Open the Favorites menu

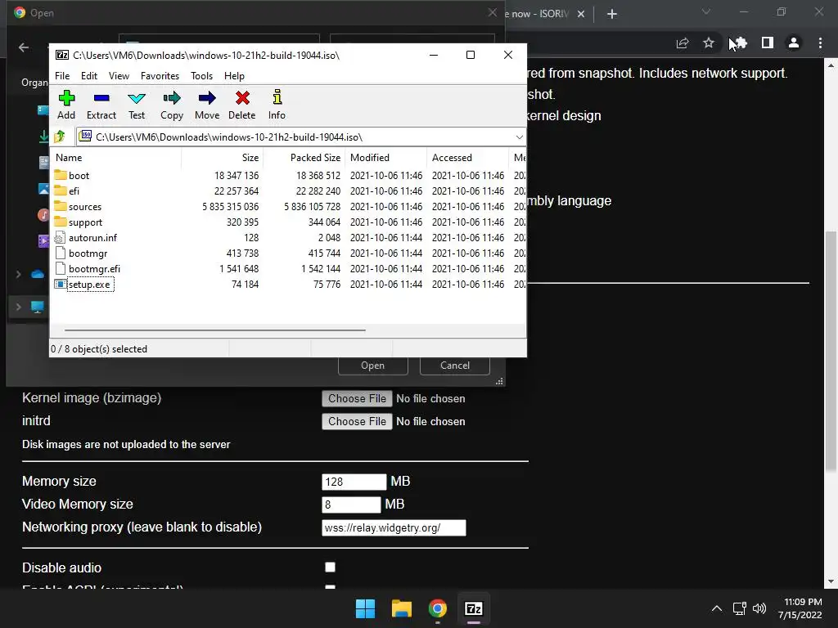160,76
